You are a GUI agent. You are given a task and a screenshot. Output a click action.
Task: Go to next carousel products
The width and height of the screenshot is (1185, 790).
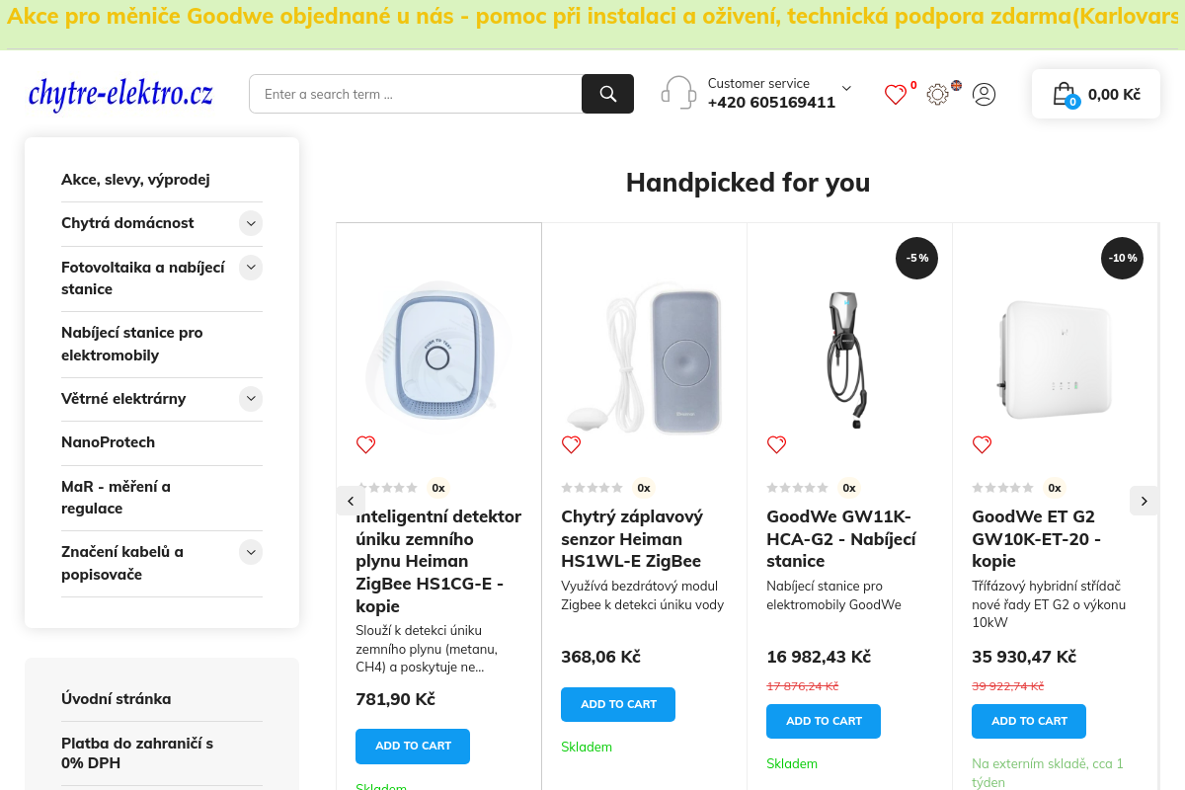click(1144, 501)
